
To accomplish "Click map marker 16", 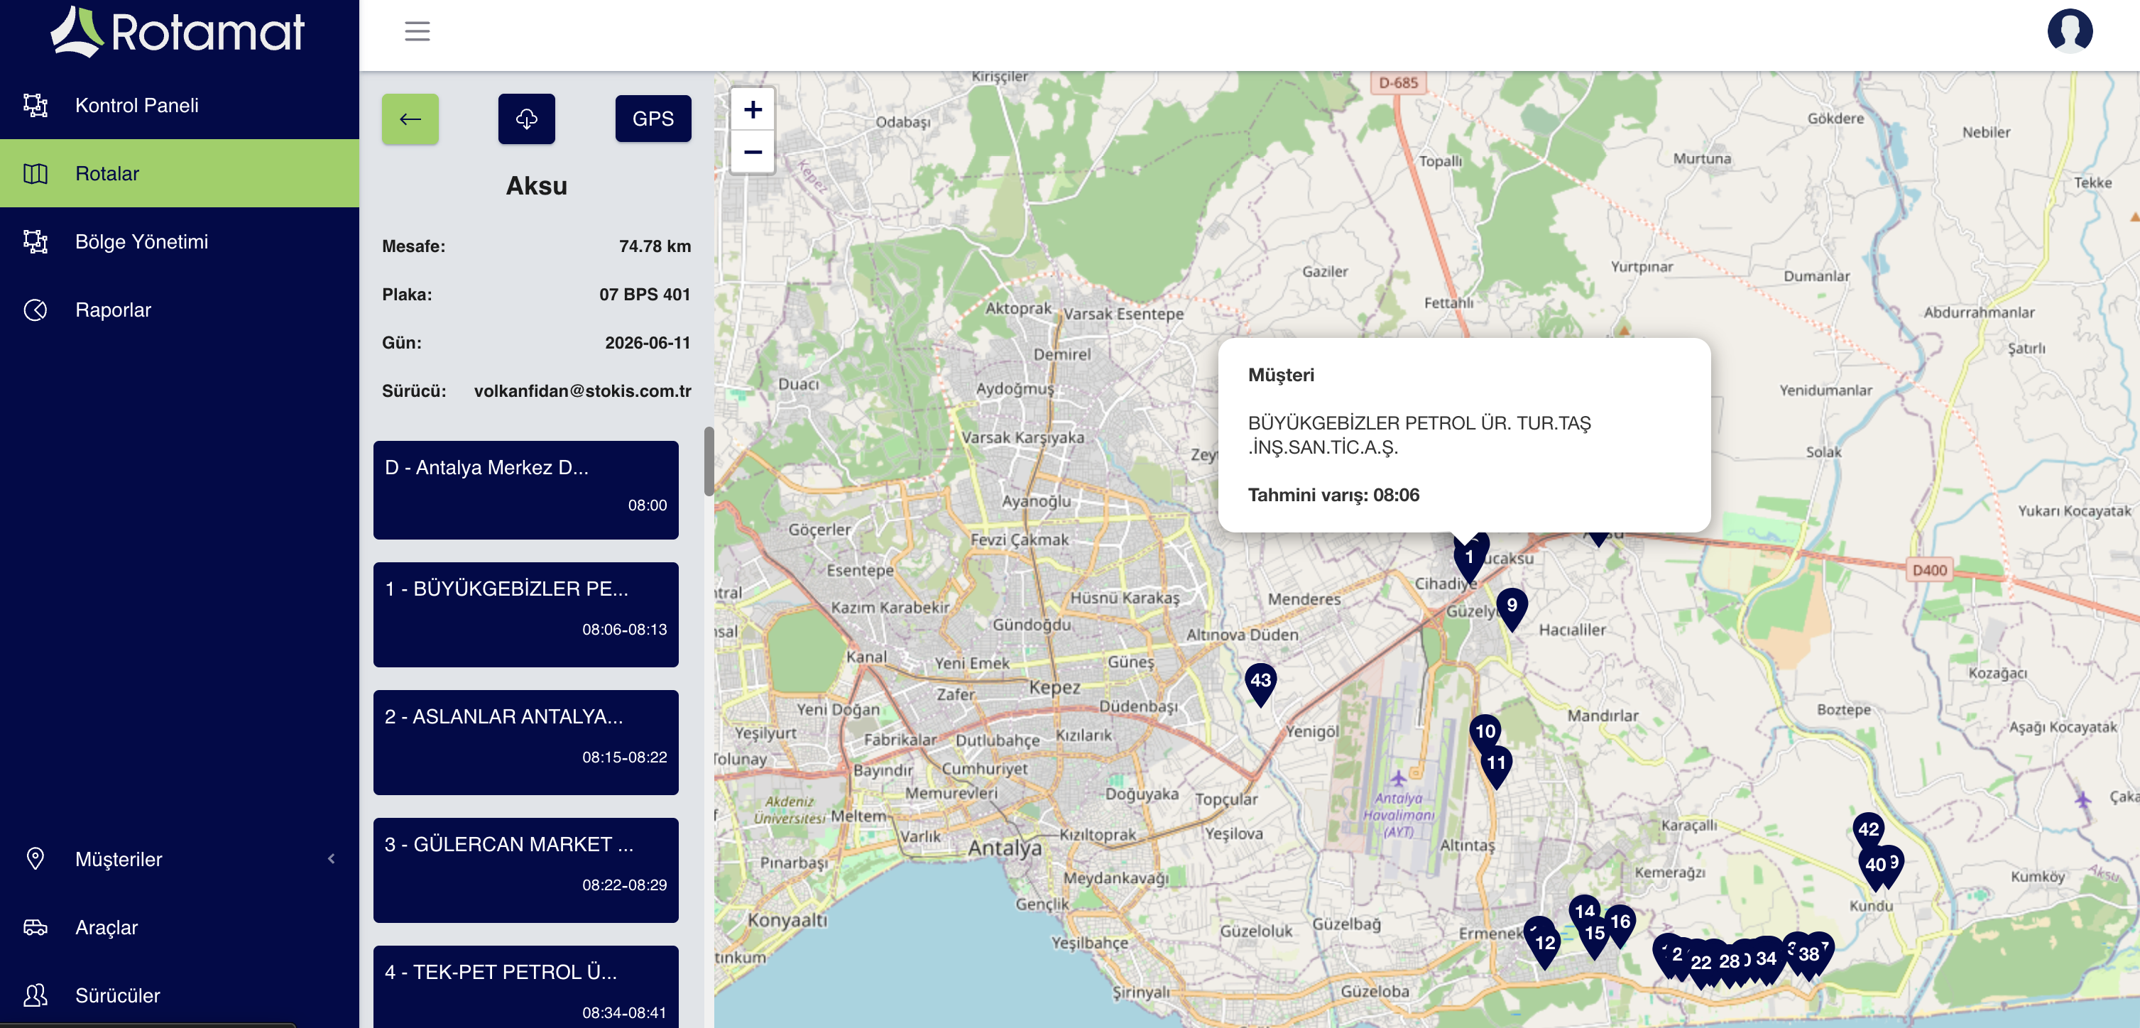I will 1620,924.
